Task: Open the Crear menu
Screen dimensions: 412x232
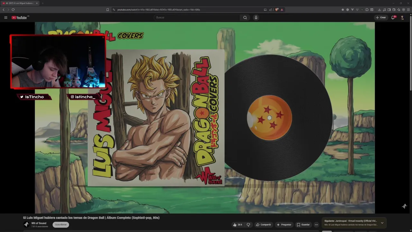Action: (381, 17)
